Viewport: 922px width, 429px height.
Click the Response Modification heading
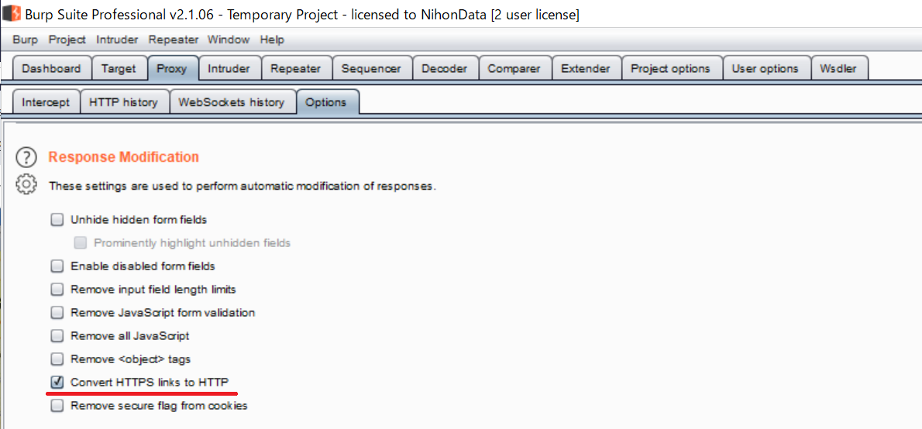tap(123, 157)
